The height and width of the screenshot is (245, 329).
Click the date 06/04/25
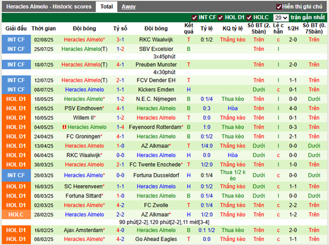pos(44,156)
